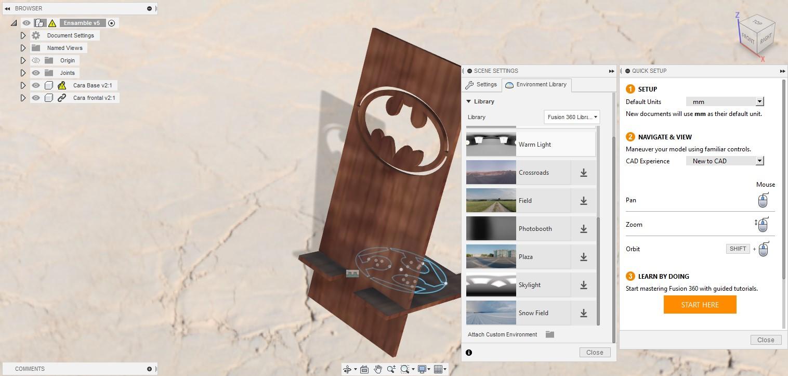Select the Pan hand tool
Viewport: 788px width, 376px height.
click(378, 369)
